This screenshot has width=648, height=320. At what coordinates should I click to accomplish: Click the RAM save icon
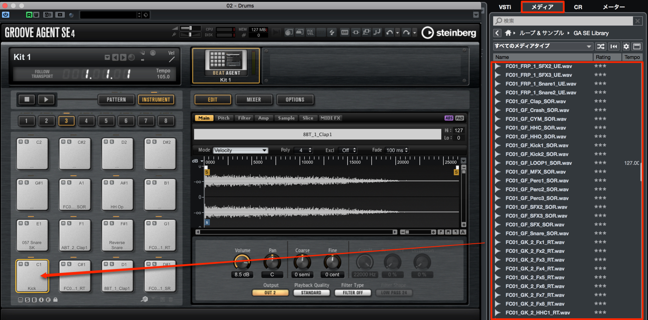344,33
